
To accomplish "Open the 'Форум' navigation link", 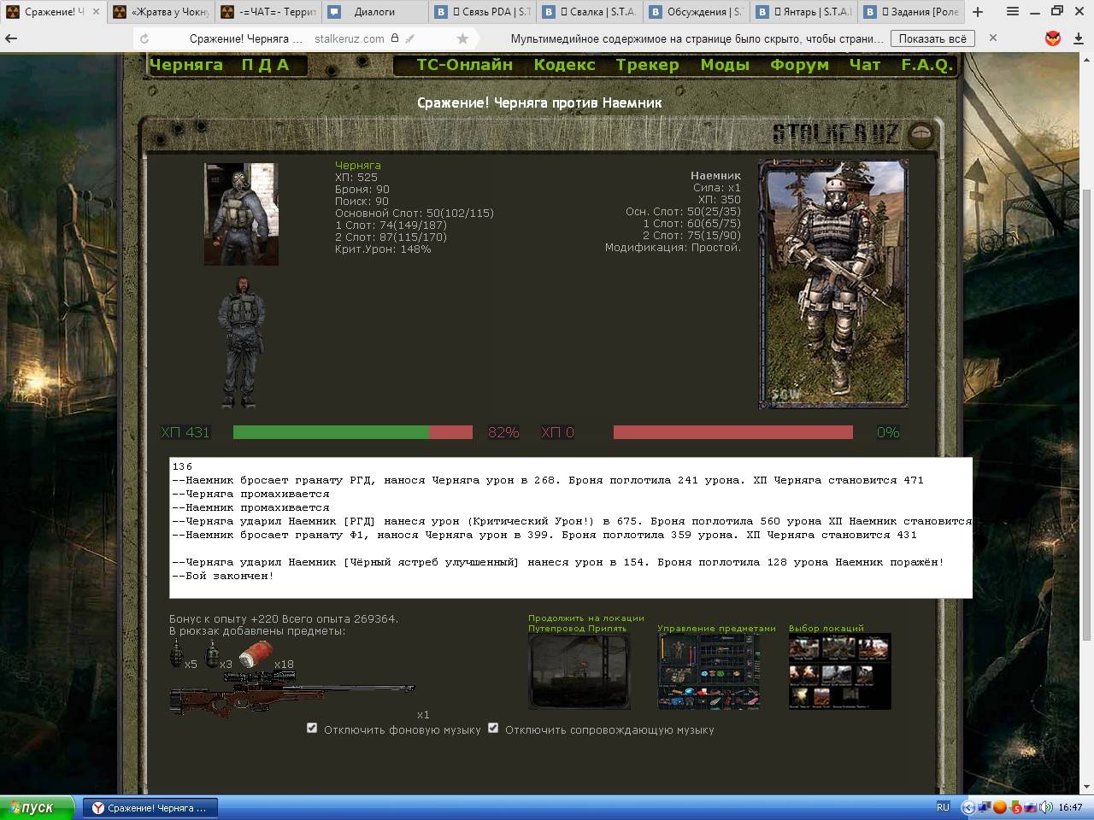I will pos(799,65).
